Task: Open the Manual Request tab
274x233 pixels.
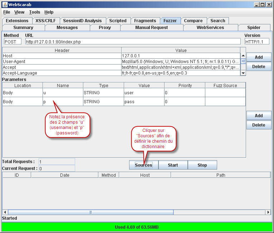Action: [151, 28]
